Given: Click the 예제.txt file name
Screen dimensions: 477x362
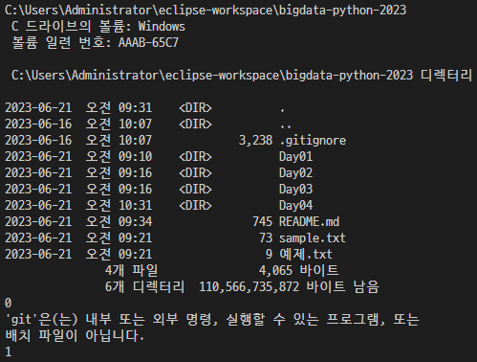Looking at the screenshot, I should (x=306, y=255).
